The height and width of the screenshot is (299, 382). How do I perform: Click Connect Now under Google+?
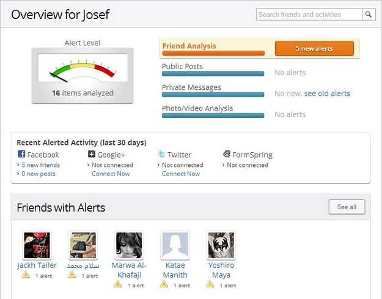coord(111,174)
